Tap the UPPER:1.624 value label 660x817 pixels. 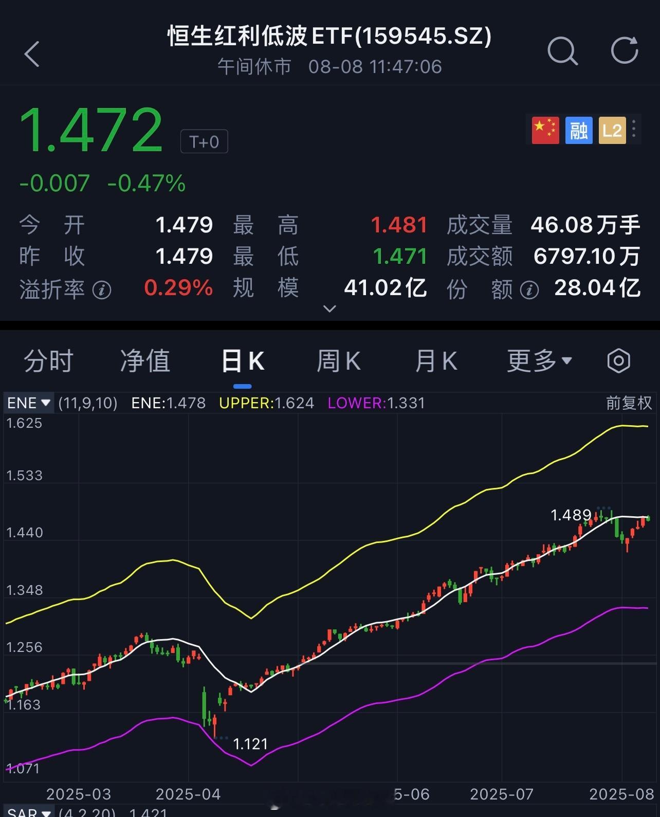point(267,403)
